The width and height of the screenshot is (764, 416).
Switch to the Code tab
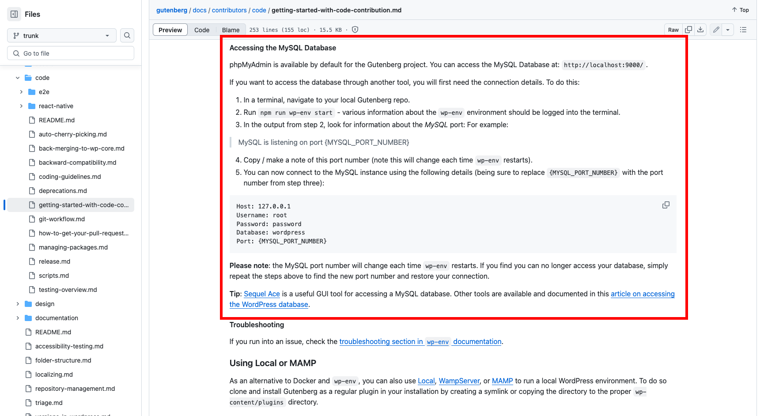[x=202, y=30]
